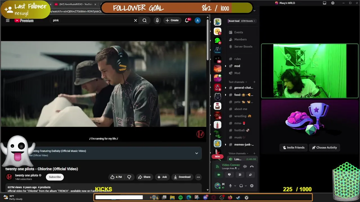Open the YouTube guide hamburger menu

pos(8,20)
